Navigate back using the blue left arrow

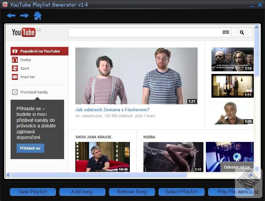(x=11, y=15)
